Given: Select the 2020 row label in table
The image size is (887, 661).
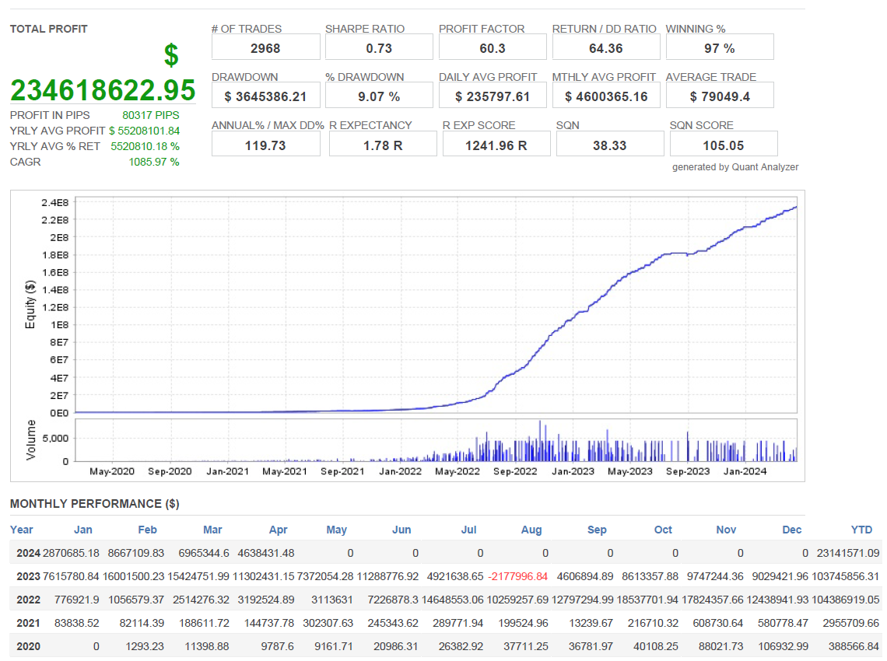Looking at the screenshot, I should coord(29,646).
